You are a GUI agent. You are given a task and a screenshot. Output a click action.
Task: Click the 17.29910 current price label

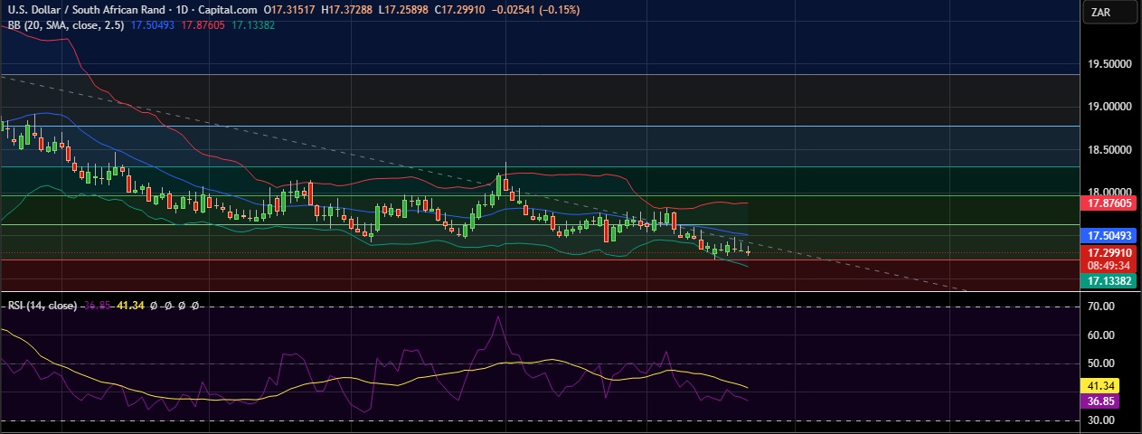tap(1110, 253)
